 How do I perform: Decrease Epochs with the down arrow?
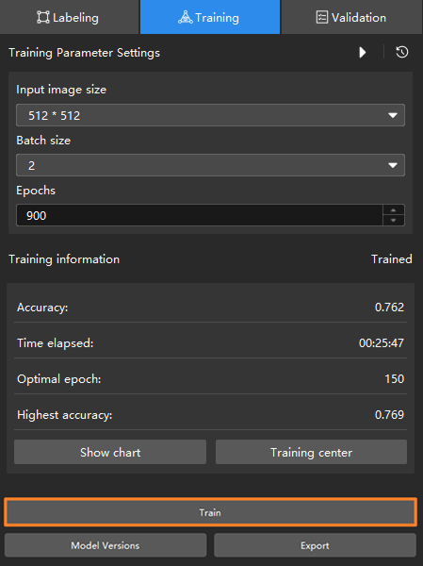(x=394, y=220)
